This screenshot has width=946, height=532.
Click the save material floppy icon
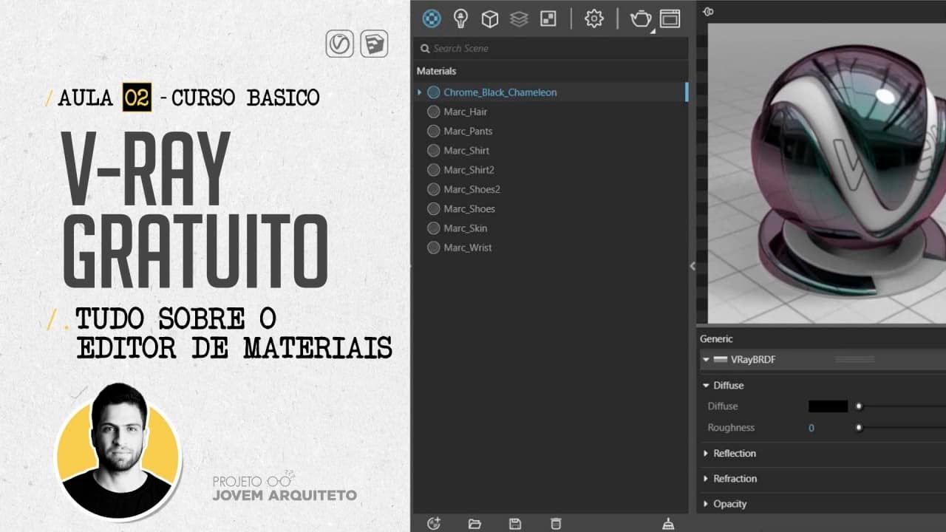coord(515,524)
